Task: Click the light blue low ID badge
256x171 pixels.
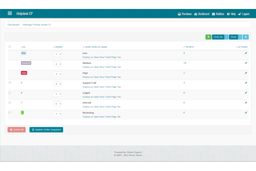Action: tap(23, 53)
